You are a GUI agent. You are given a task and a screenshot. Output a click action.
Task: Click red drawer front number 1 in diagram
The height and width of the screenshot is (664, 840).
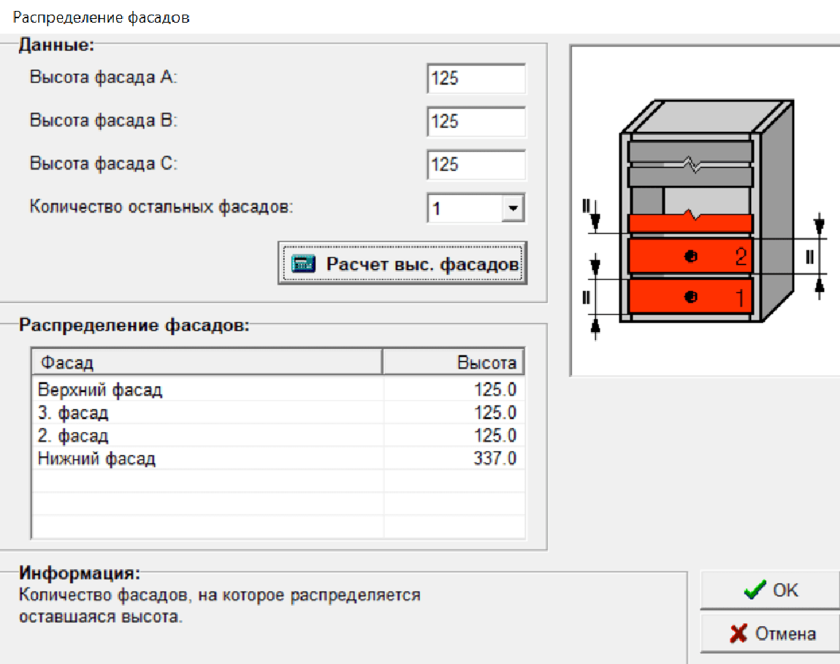pyautogui.click(x=690, y=297)
